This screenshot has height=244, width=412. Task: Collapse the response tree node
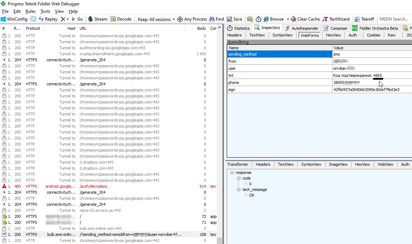point(232,172)
